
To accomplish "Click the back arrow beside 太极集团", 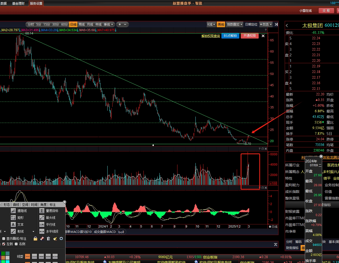I will coord(287,26).
